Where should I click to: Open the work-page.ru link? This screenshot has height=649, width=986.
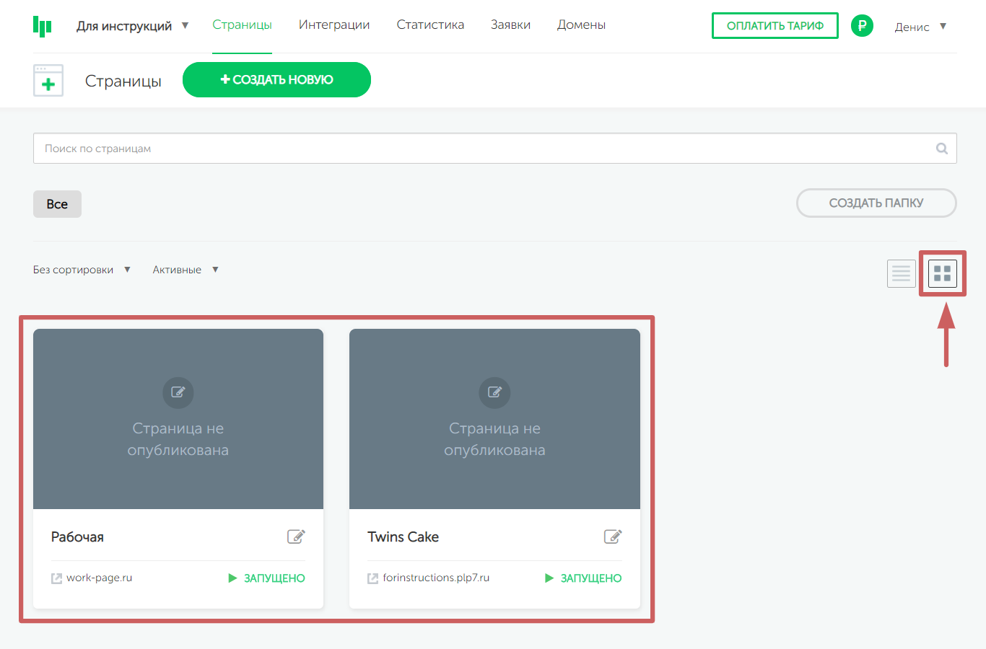(99, 578)
